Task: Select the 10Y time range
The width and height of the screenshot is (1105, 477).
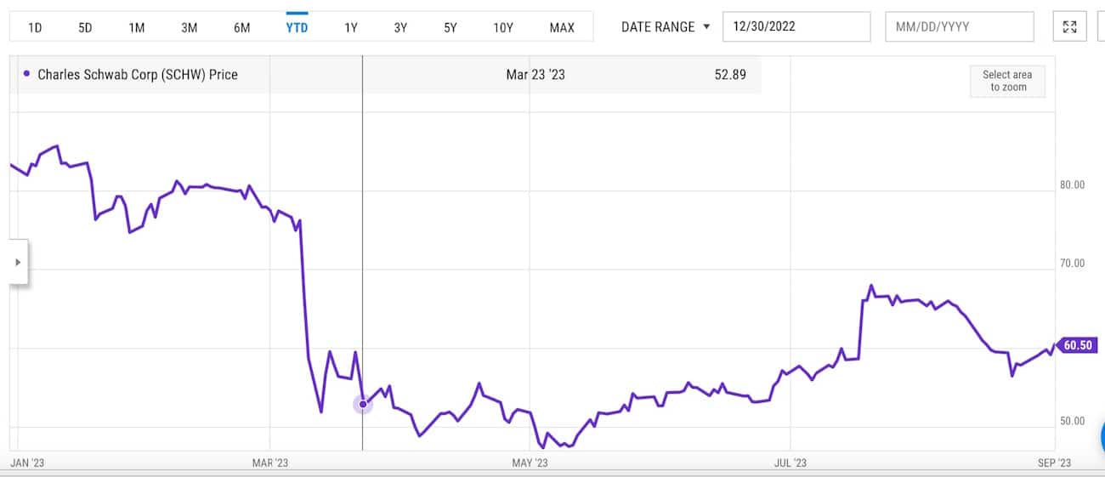Action: (x=503, y=27)
